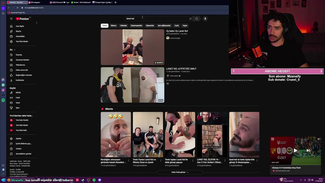
Task: Close the mini player popup
Action: (318, 139)
